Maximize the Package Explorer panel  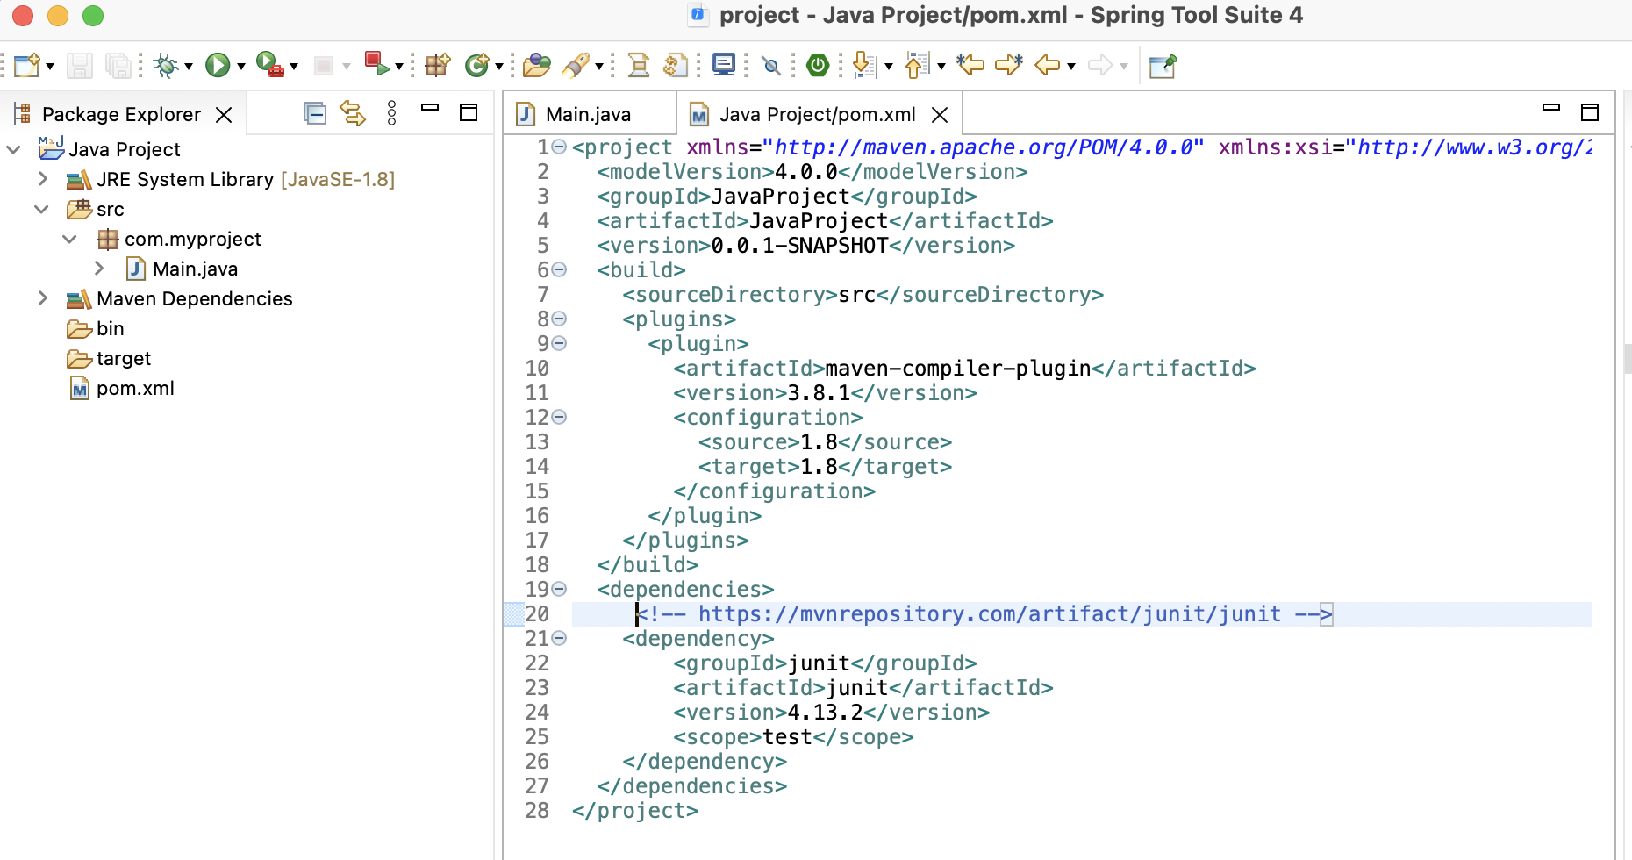click(x=469, y=112)
